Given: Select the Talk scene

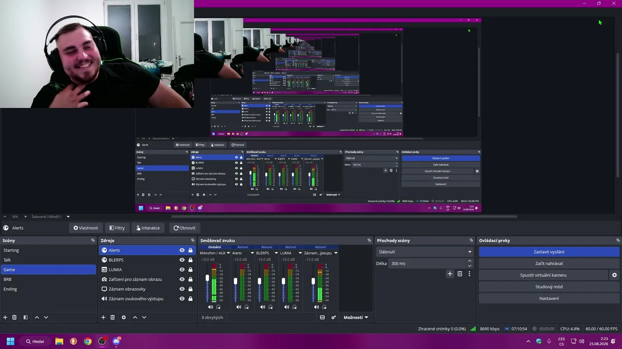Looking at the screenshot, I should click(48, 260).
